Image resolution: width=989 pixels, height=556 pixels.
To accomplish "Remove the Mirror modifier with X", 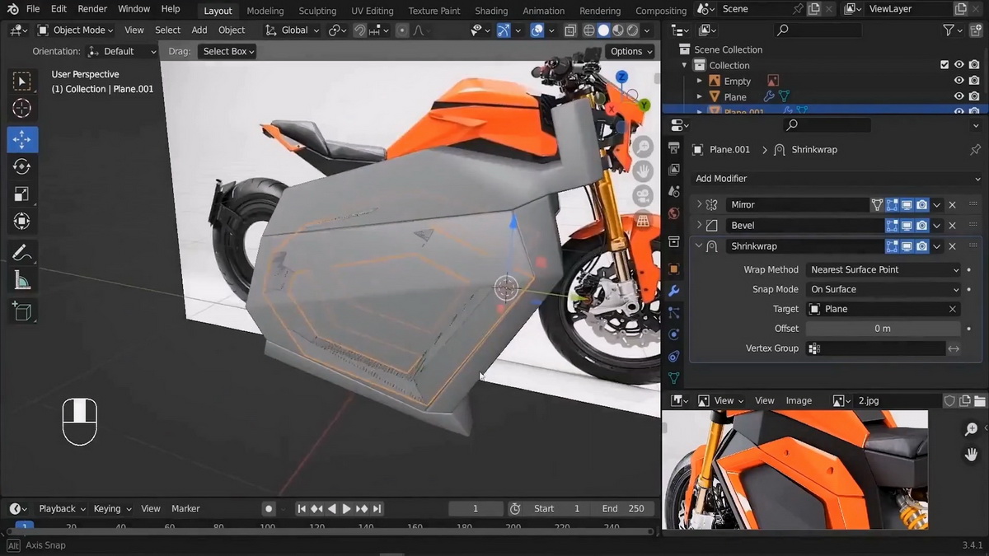I will tap(952, 204).
